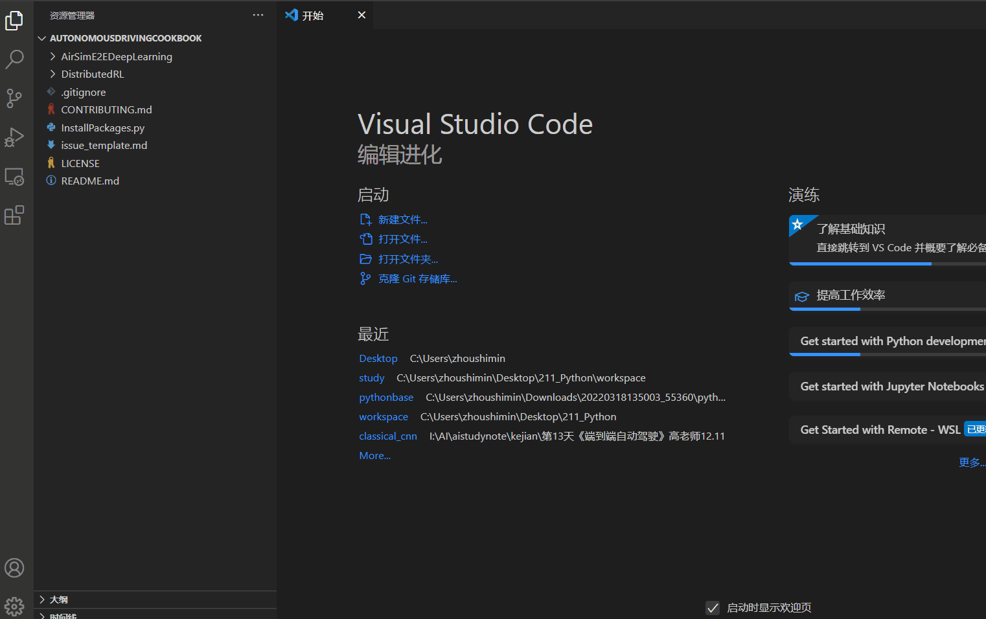Click the new file icon beside 新建文件

pyautogui.click(x=365, y=219)
